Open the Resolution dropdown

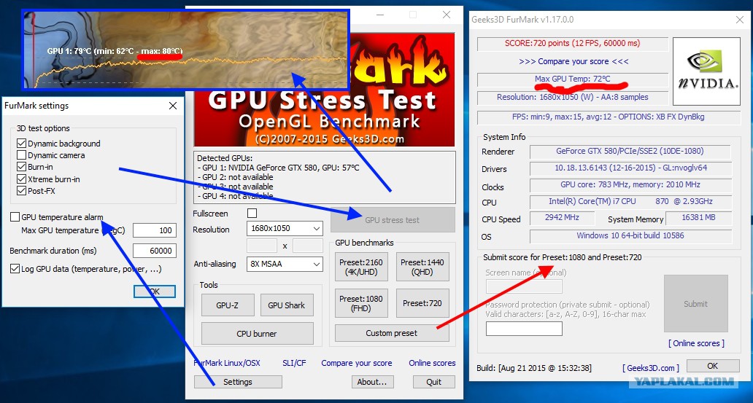click(x=285, y=228)
